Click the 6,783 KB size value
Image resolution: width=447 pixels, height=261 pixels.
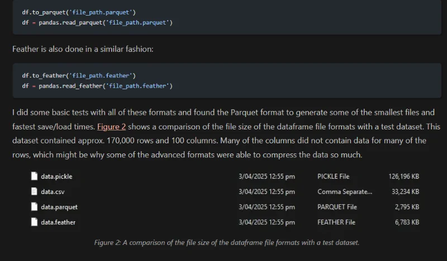click(x=407, y=222)
